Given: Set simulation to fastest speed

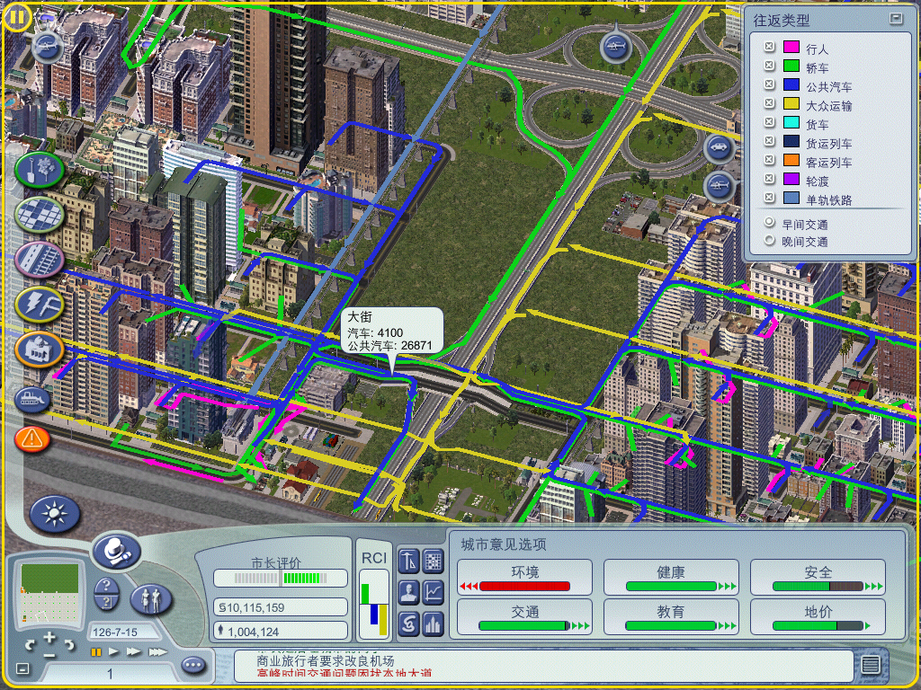Looking at the screenshot, I should 157,652.
